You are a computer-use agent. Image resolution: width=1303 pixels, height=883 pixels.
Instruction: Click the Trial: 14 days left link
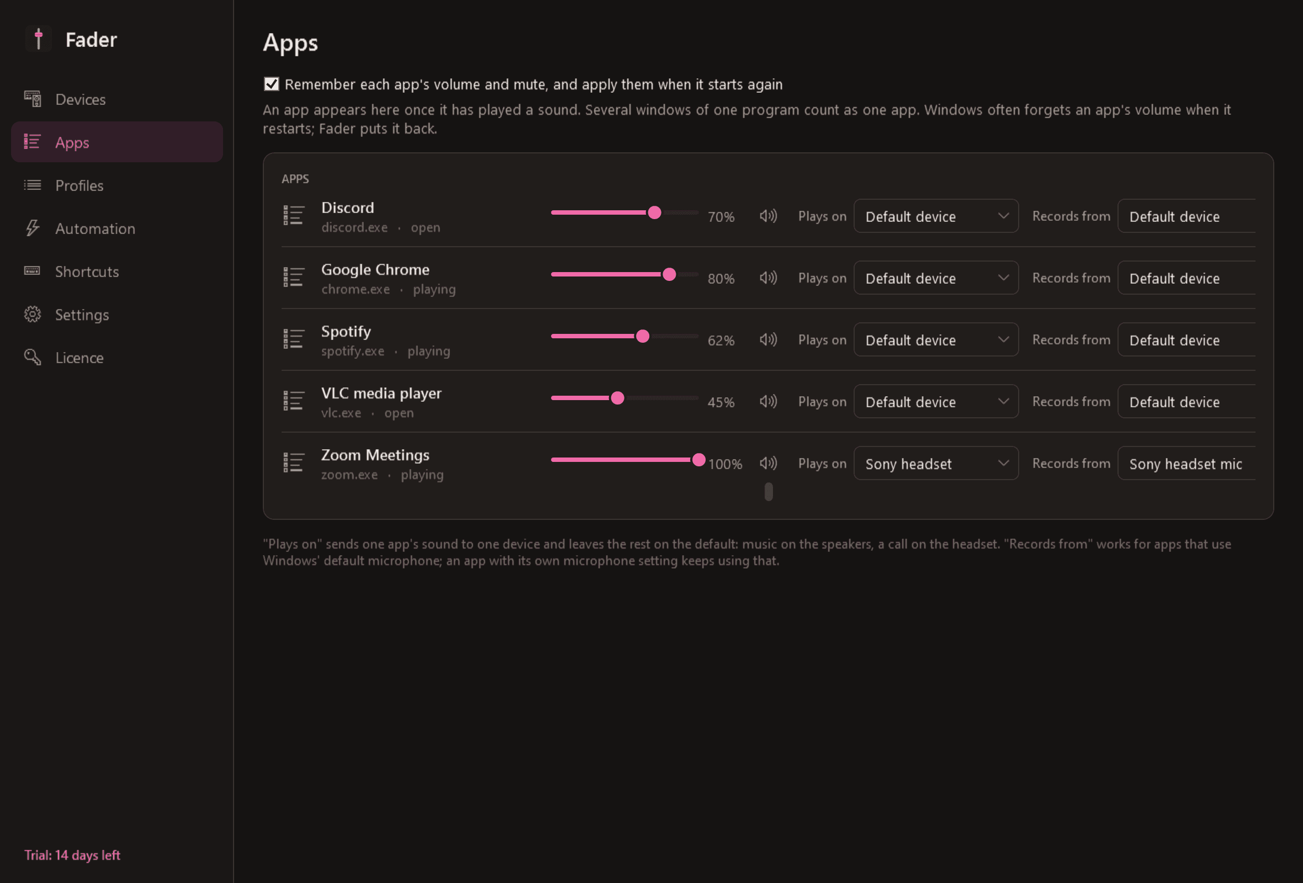(72, 855)
